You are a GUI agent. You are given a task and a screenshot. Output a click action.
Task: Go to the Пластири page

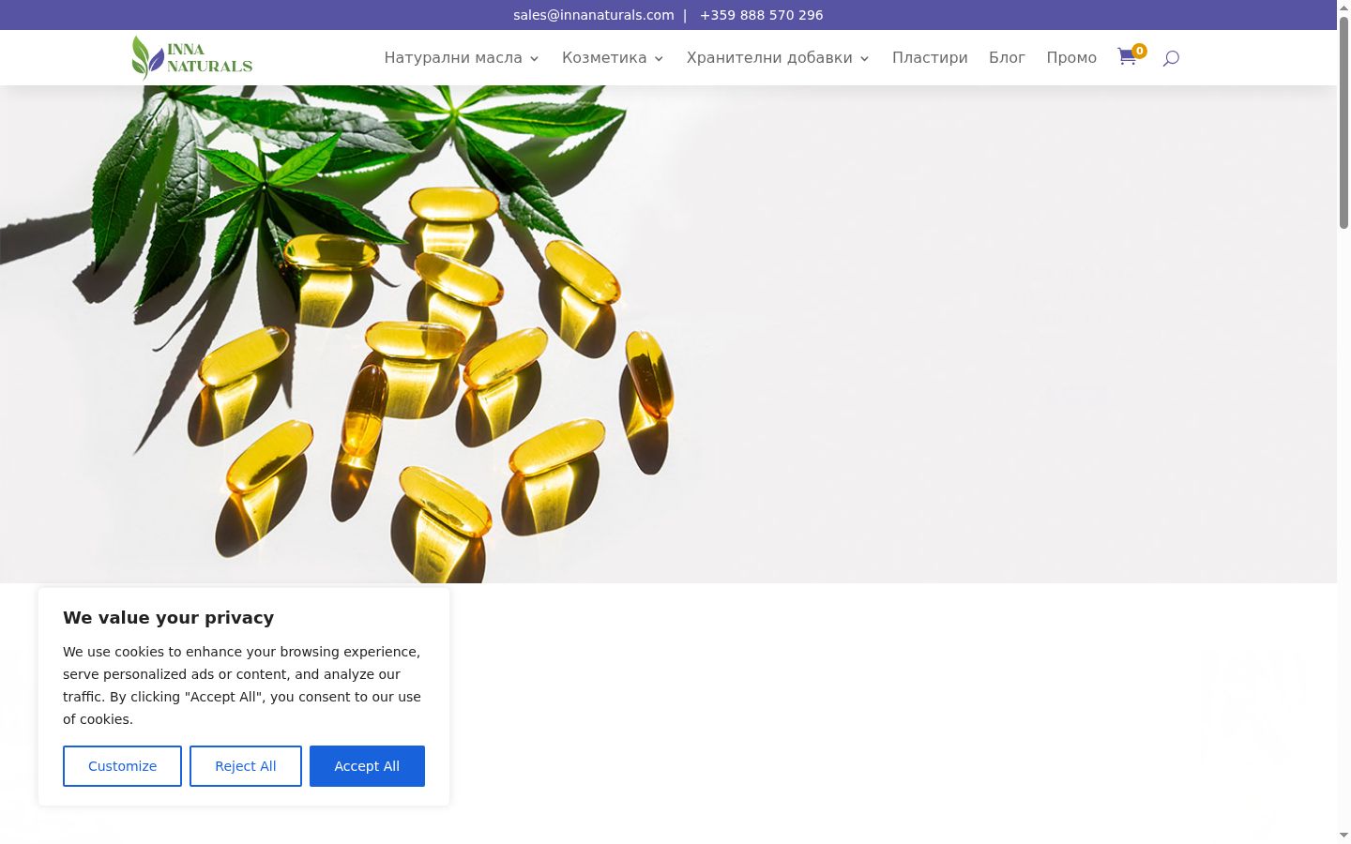coord(930,57)
